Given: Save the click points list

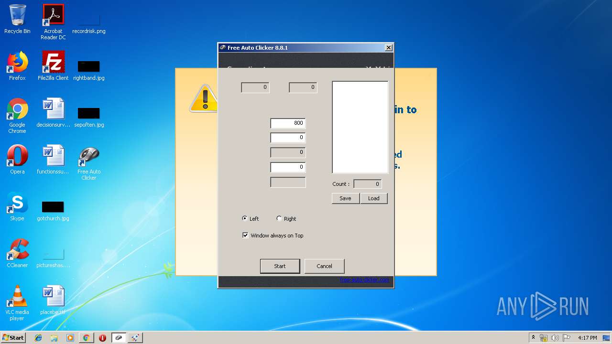Looking at the screenshot, I should click(x=345, y=198).
